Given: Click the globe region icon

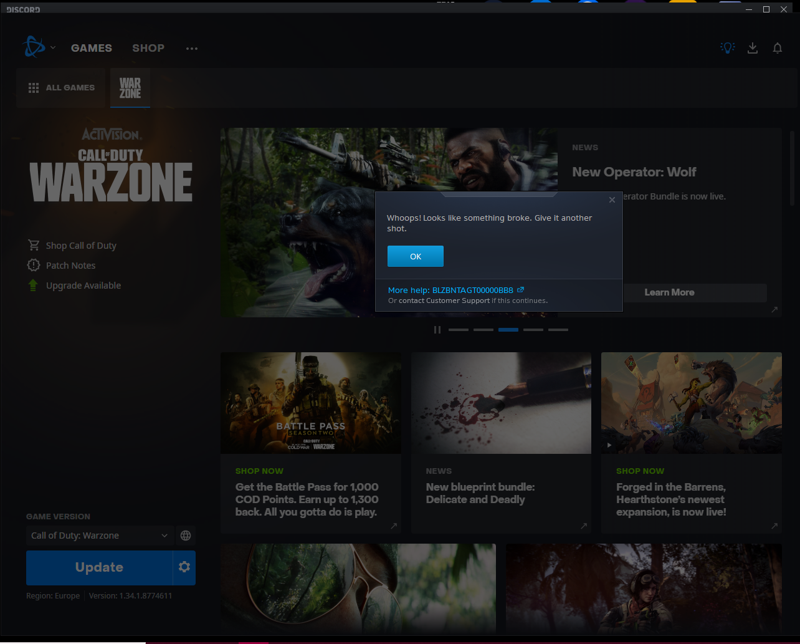Looking at the screenshot, I should pyautogui.click(x=185, y=536).
